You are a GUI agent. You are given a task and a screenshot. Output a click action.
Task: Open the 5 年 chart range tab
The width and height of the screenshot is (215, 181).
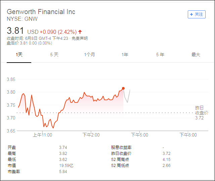point(160,55)
